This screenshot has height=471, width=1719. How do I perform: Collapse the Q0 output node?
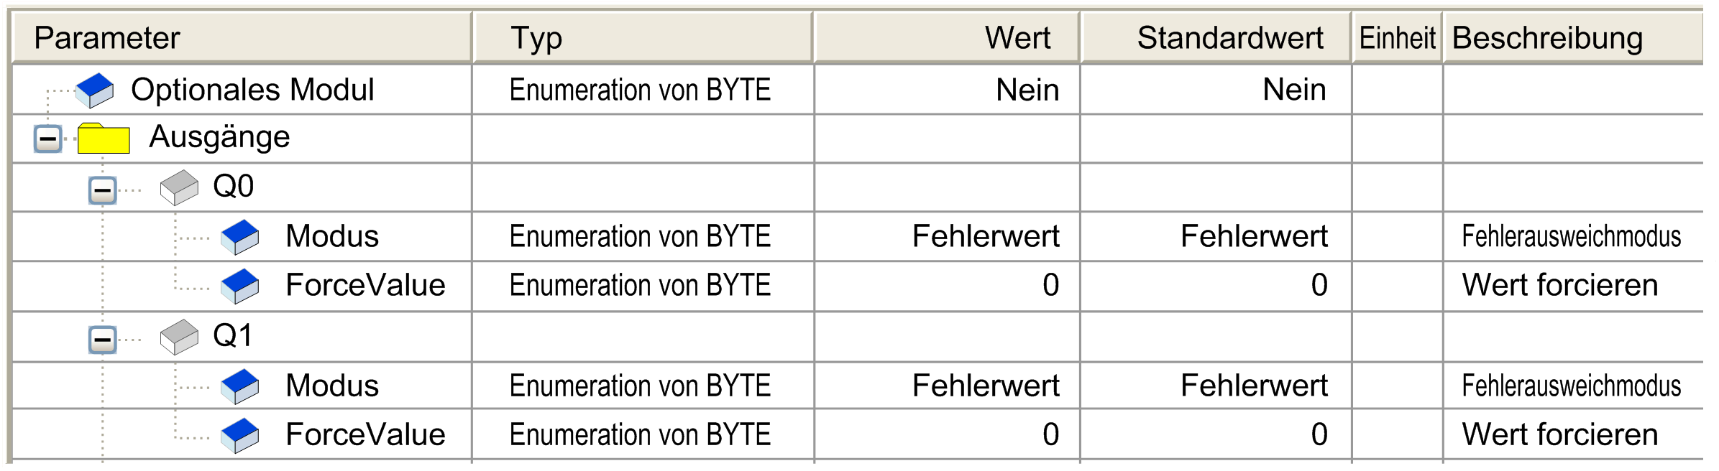click(x=103, y=190)
